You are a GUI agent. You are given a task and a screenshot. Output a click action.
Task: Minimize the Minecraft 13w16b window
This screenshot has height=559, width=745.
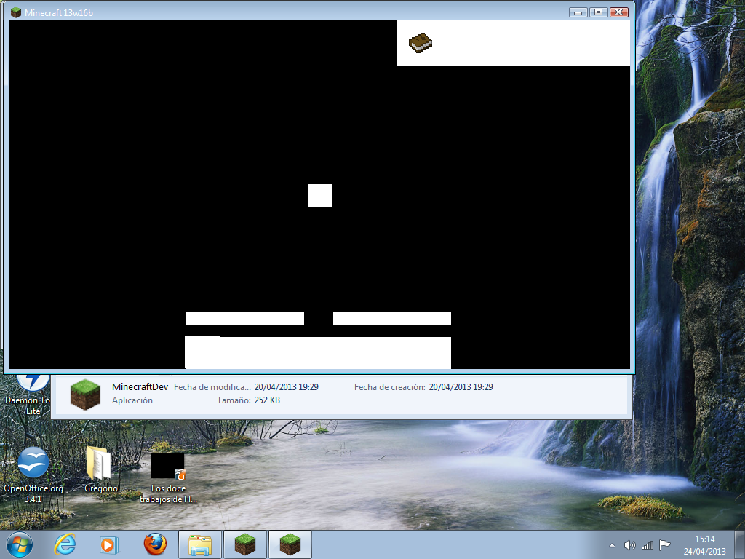pos(578,12)
